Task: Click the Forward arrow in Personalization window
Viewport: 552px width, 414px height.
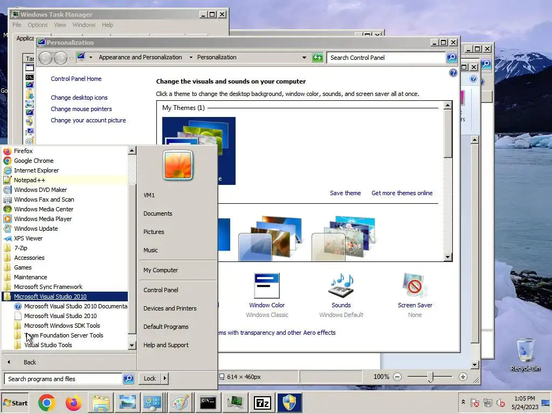Action: coord(60,58)
